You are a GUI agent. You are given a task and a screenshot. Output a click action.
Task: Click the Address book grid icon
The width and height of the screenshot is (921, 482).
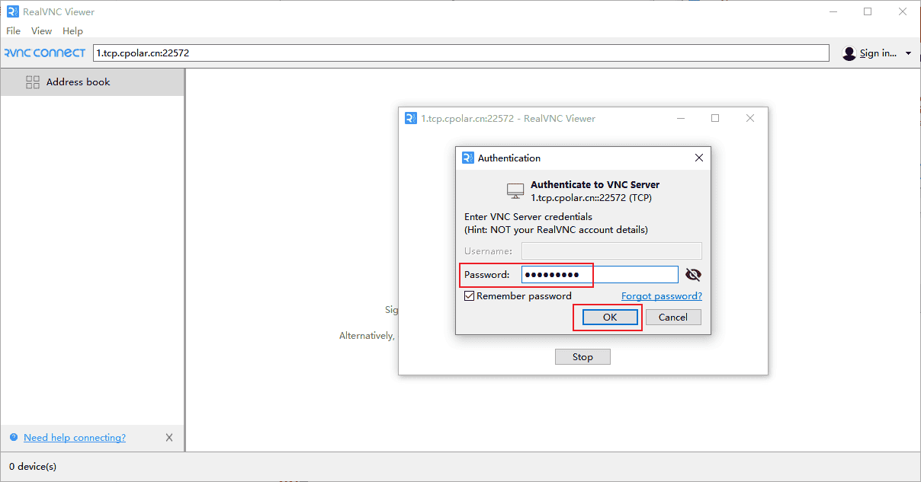pyautogui.click(x=33, y=82)
